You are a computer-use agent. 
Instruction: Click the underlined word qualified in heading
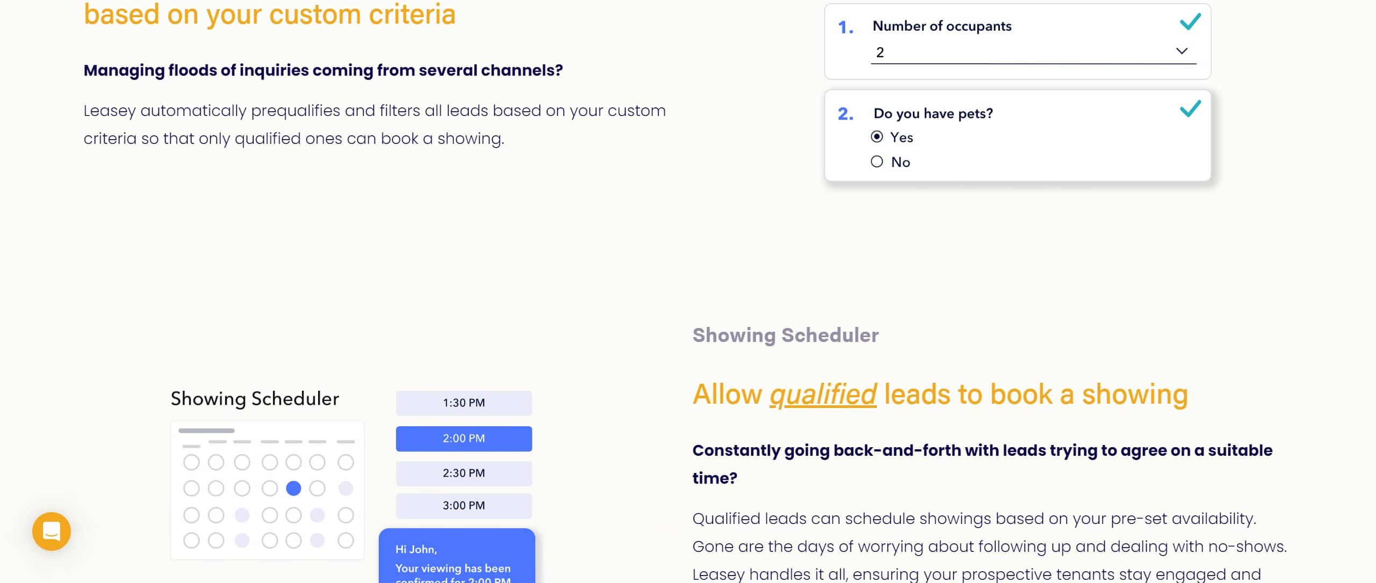coord(823,395)
